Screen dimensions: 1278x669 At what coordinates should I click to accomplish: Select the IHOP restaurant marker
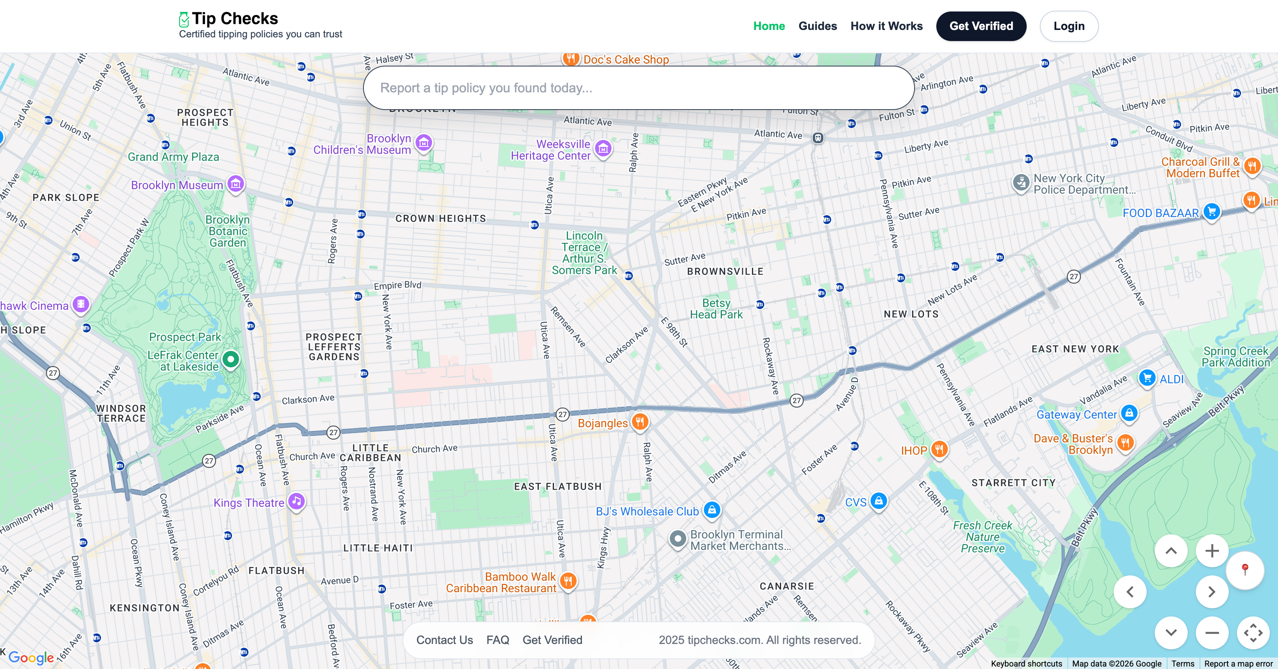939,450
